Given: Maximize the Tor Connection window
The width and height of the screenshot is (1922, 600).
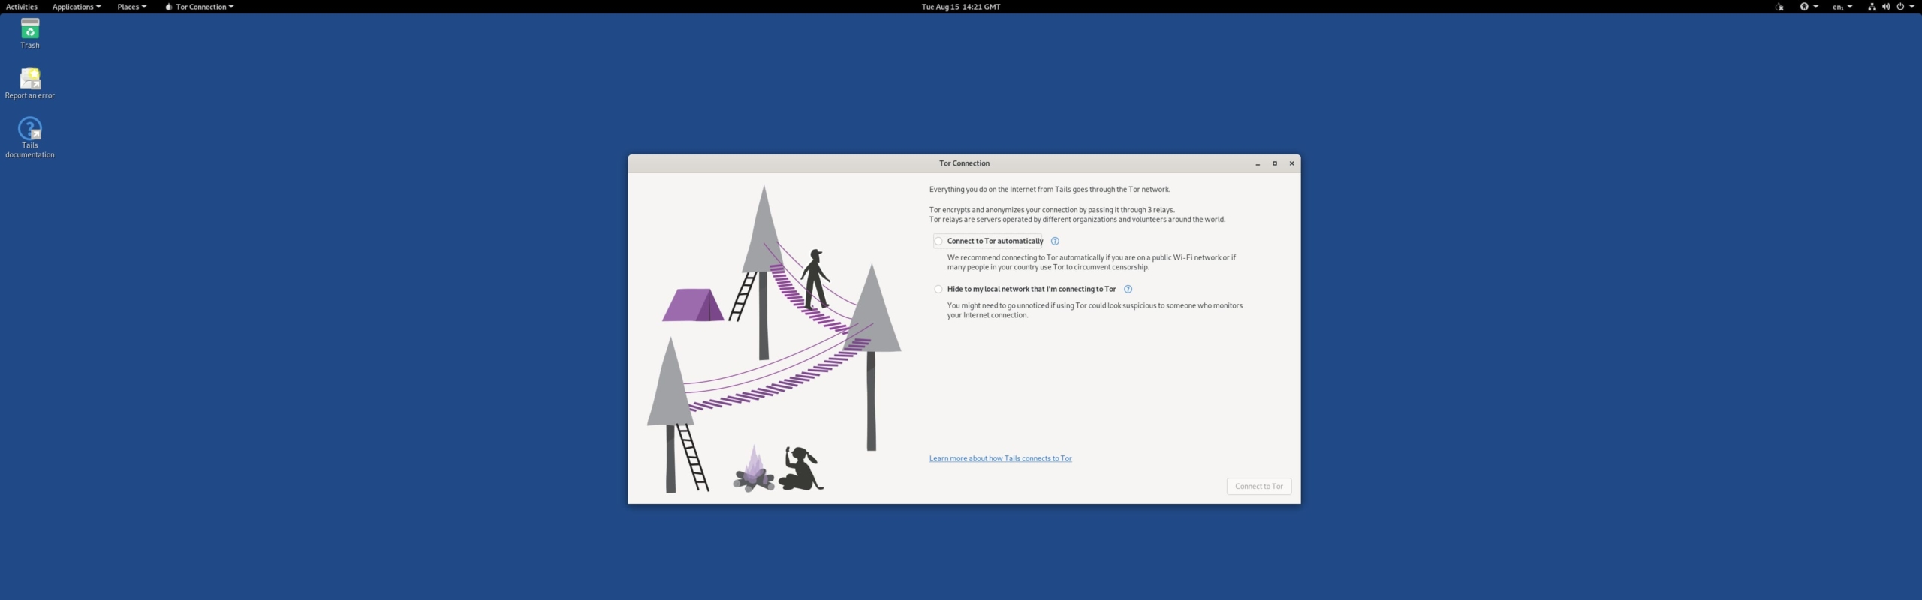Looking at the screenshot, I should [1275, 163].
